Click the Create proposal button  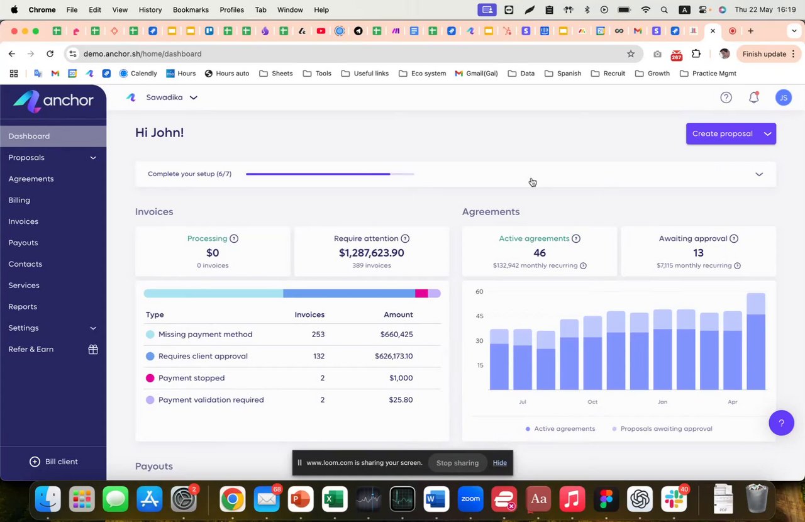(723, 134)
